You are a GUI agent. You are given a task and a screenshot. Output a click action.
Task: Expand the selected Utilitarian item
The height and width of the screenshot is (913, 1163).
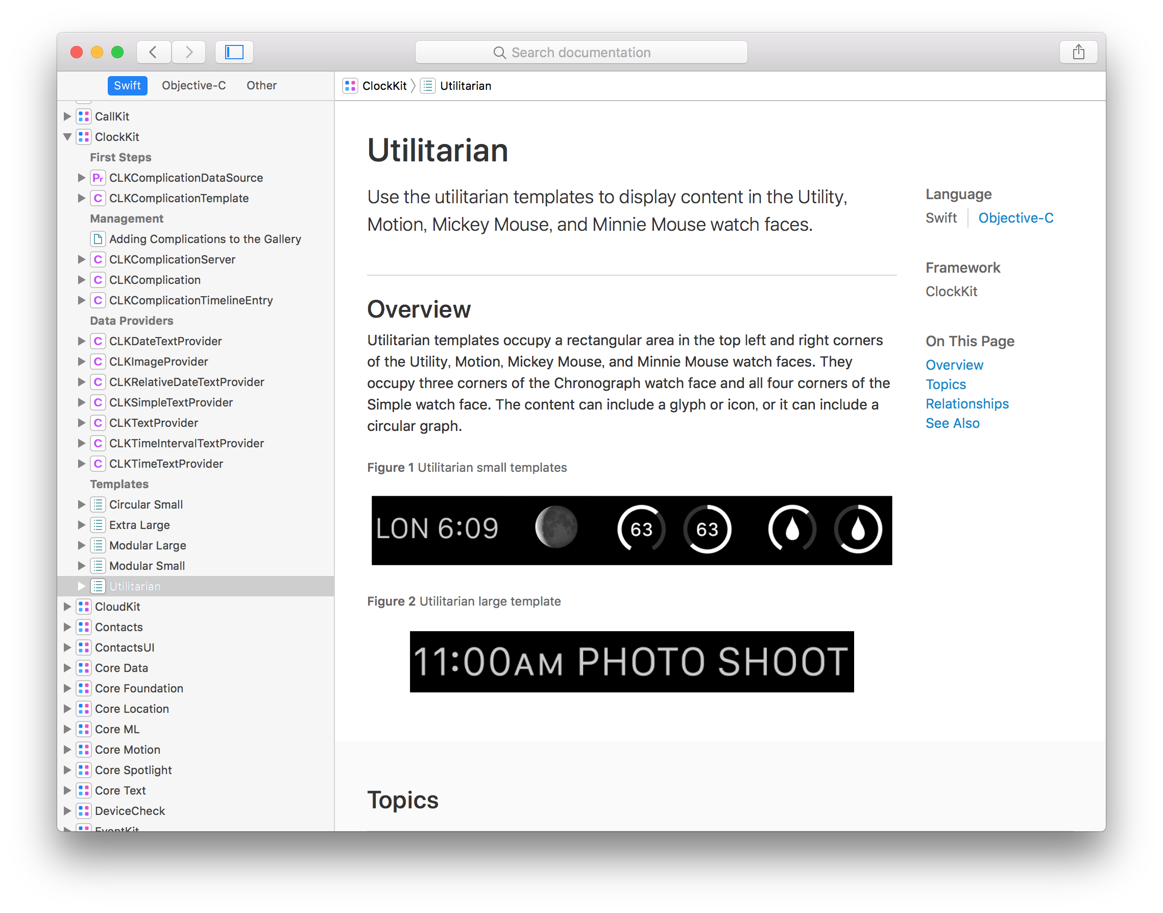click(x=81, y=586)
